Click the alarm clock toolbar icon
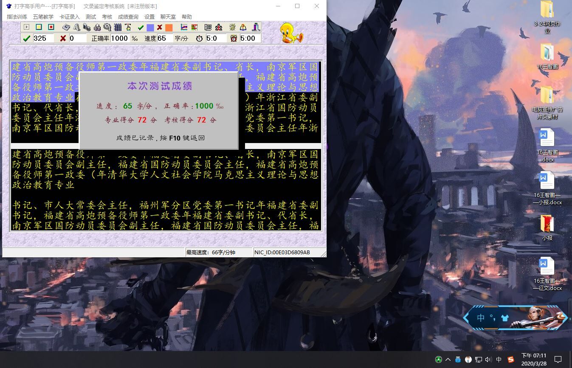 tap(232, 27)
